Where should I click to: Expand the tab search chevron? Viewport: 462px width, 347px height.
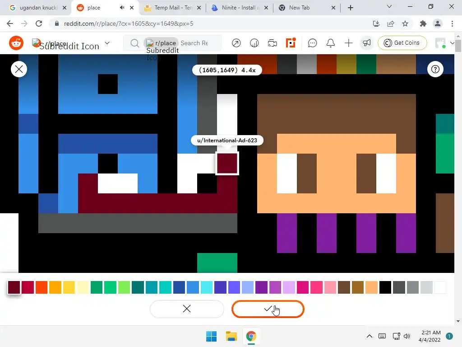(389, 6)
